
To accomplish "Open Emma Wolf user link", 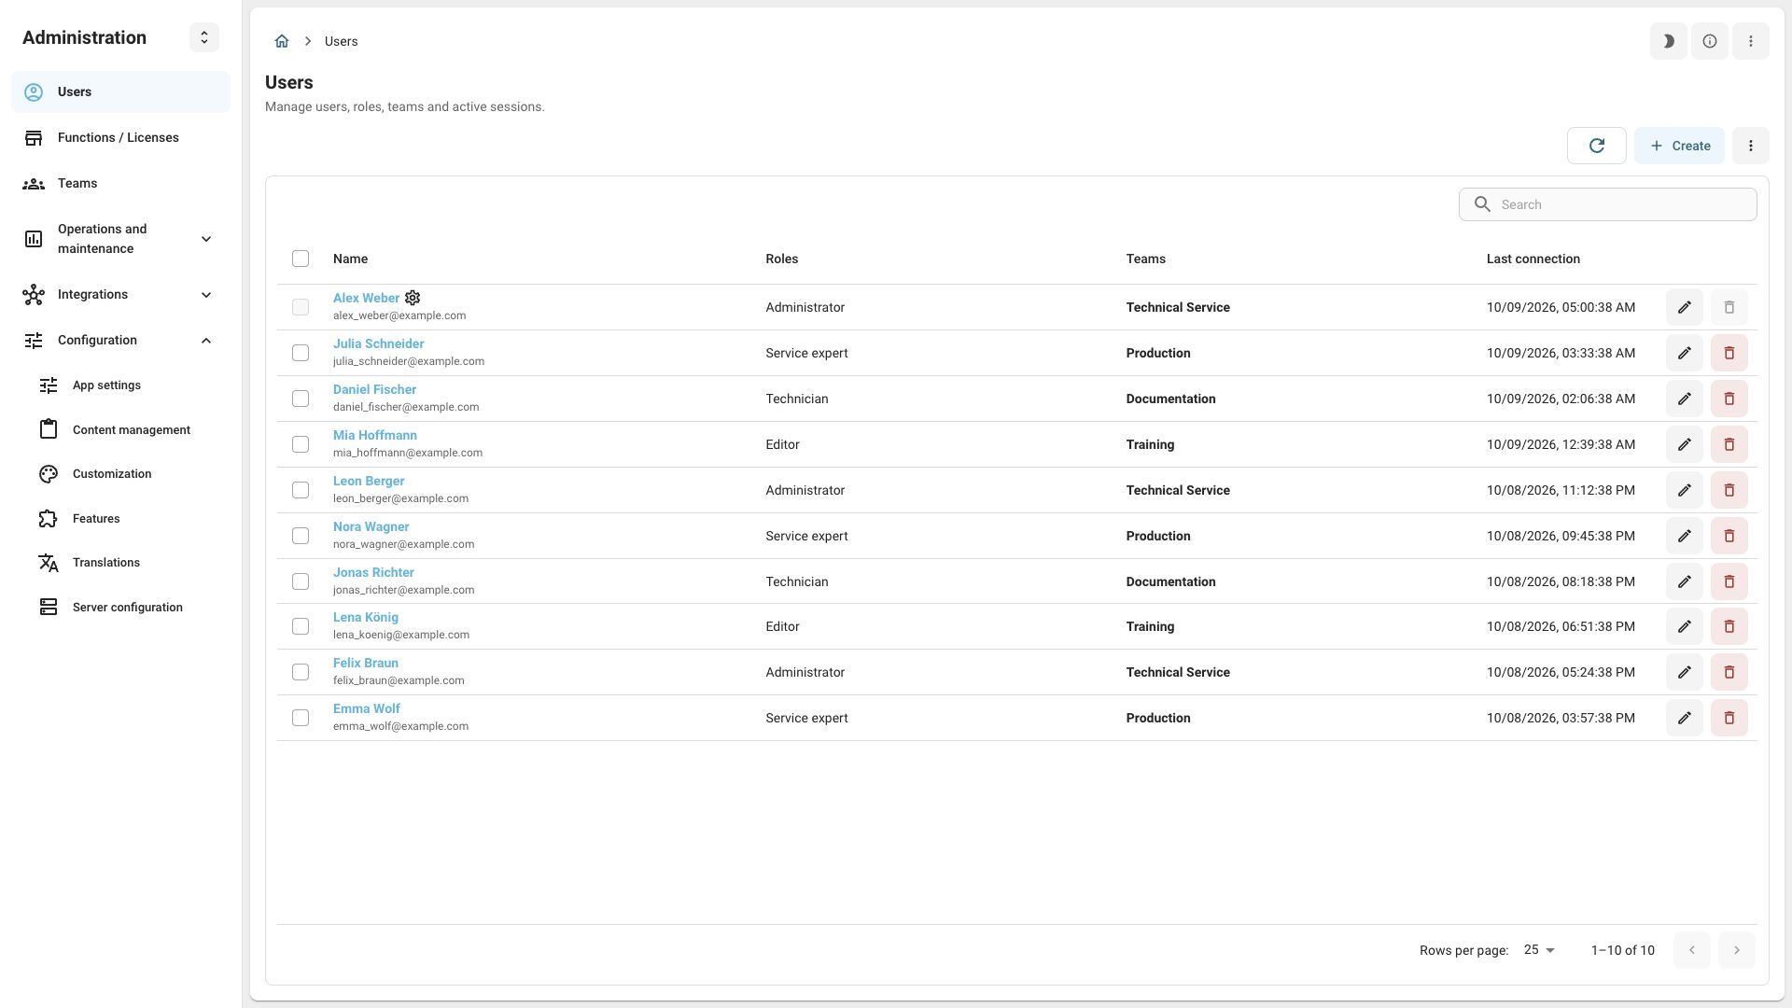I will tap(367, 708).
